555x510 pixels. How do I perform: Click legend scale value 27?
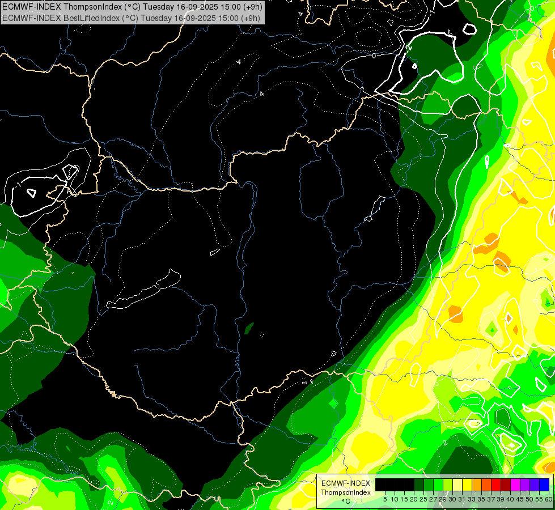[x=433, y=499]
